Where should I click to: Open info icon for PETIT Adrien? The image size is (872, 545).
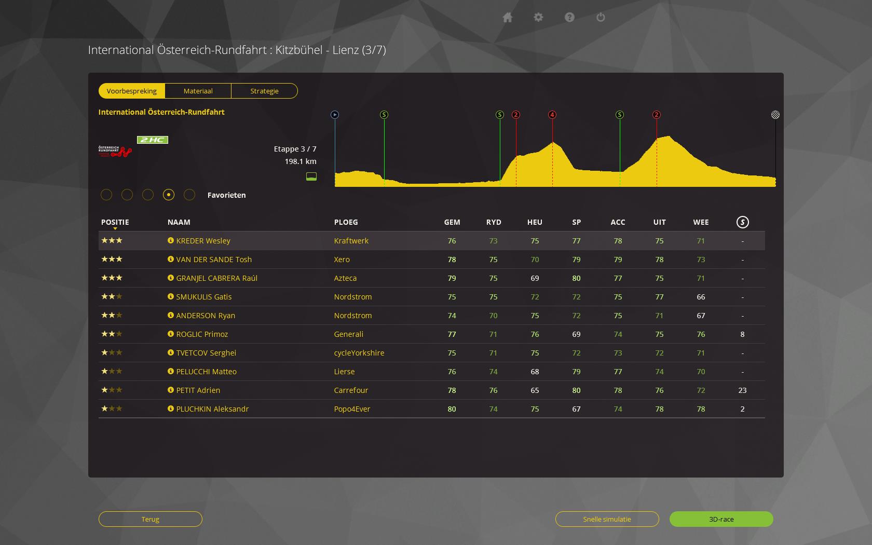click(x=170, y=390)
